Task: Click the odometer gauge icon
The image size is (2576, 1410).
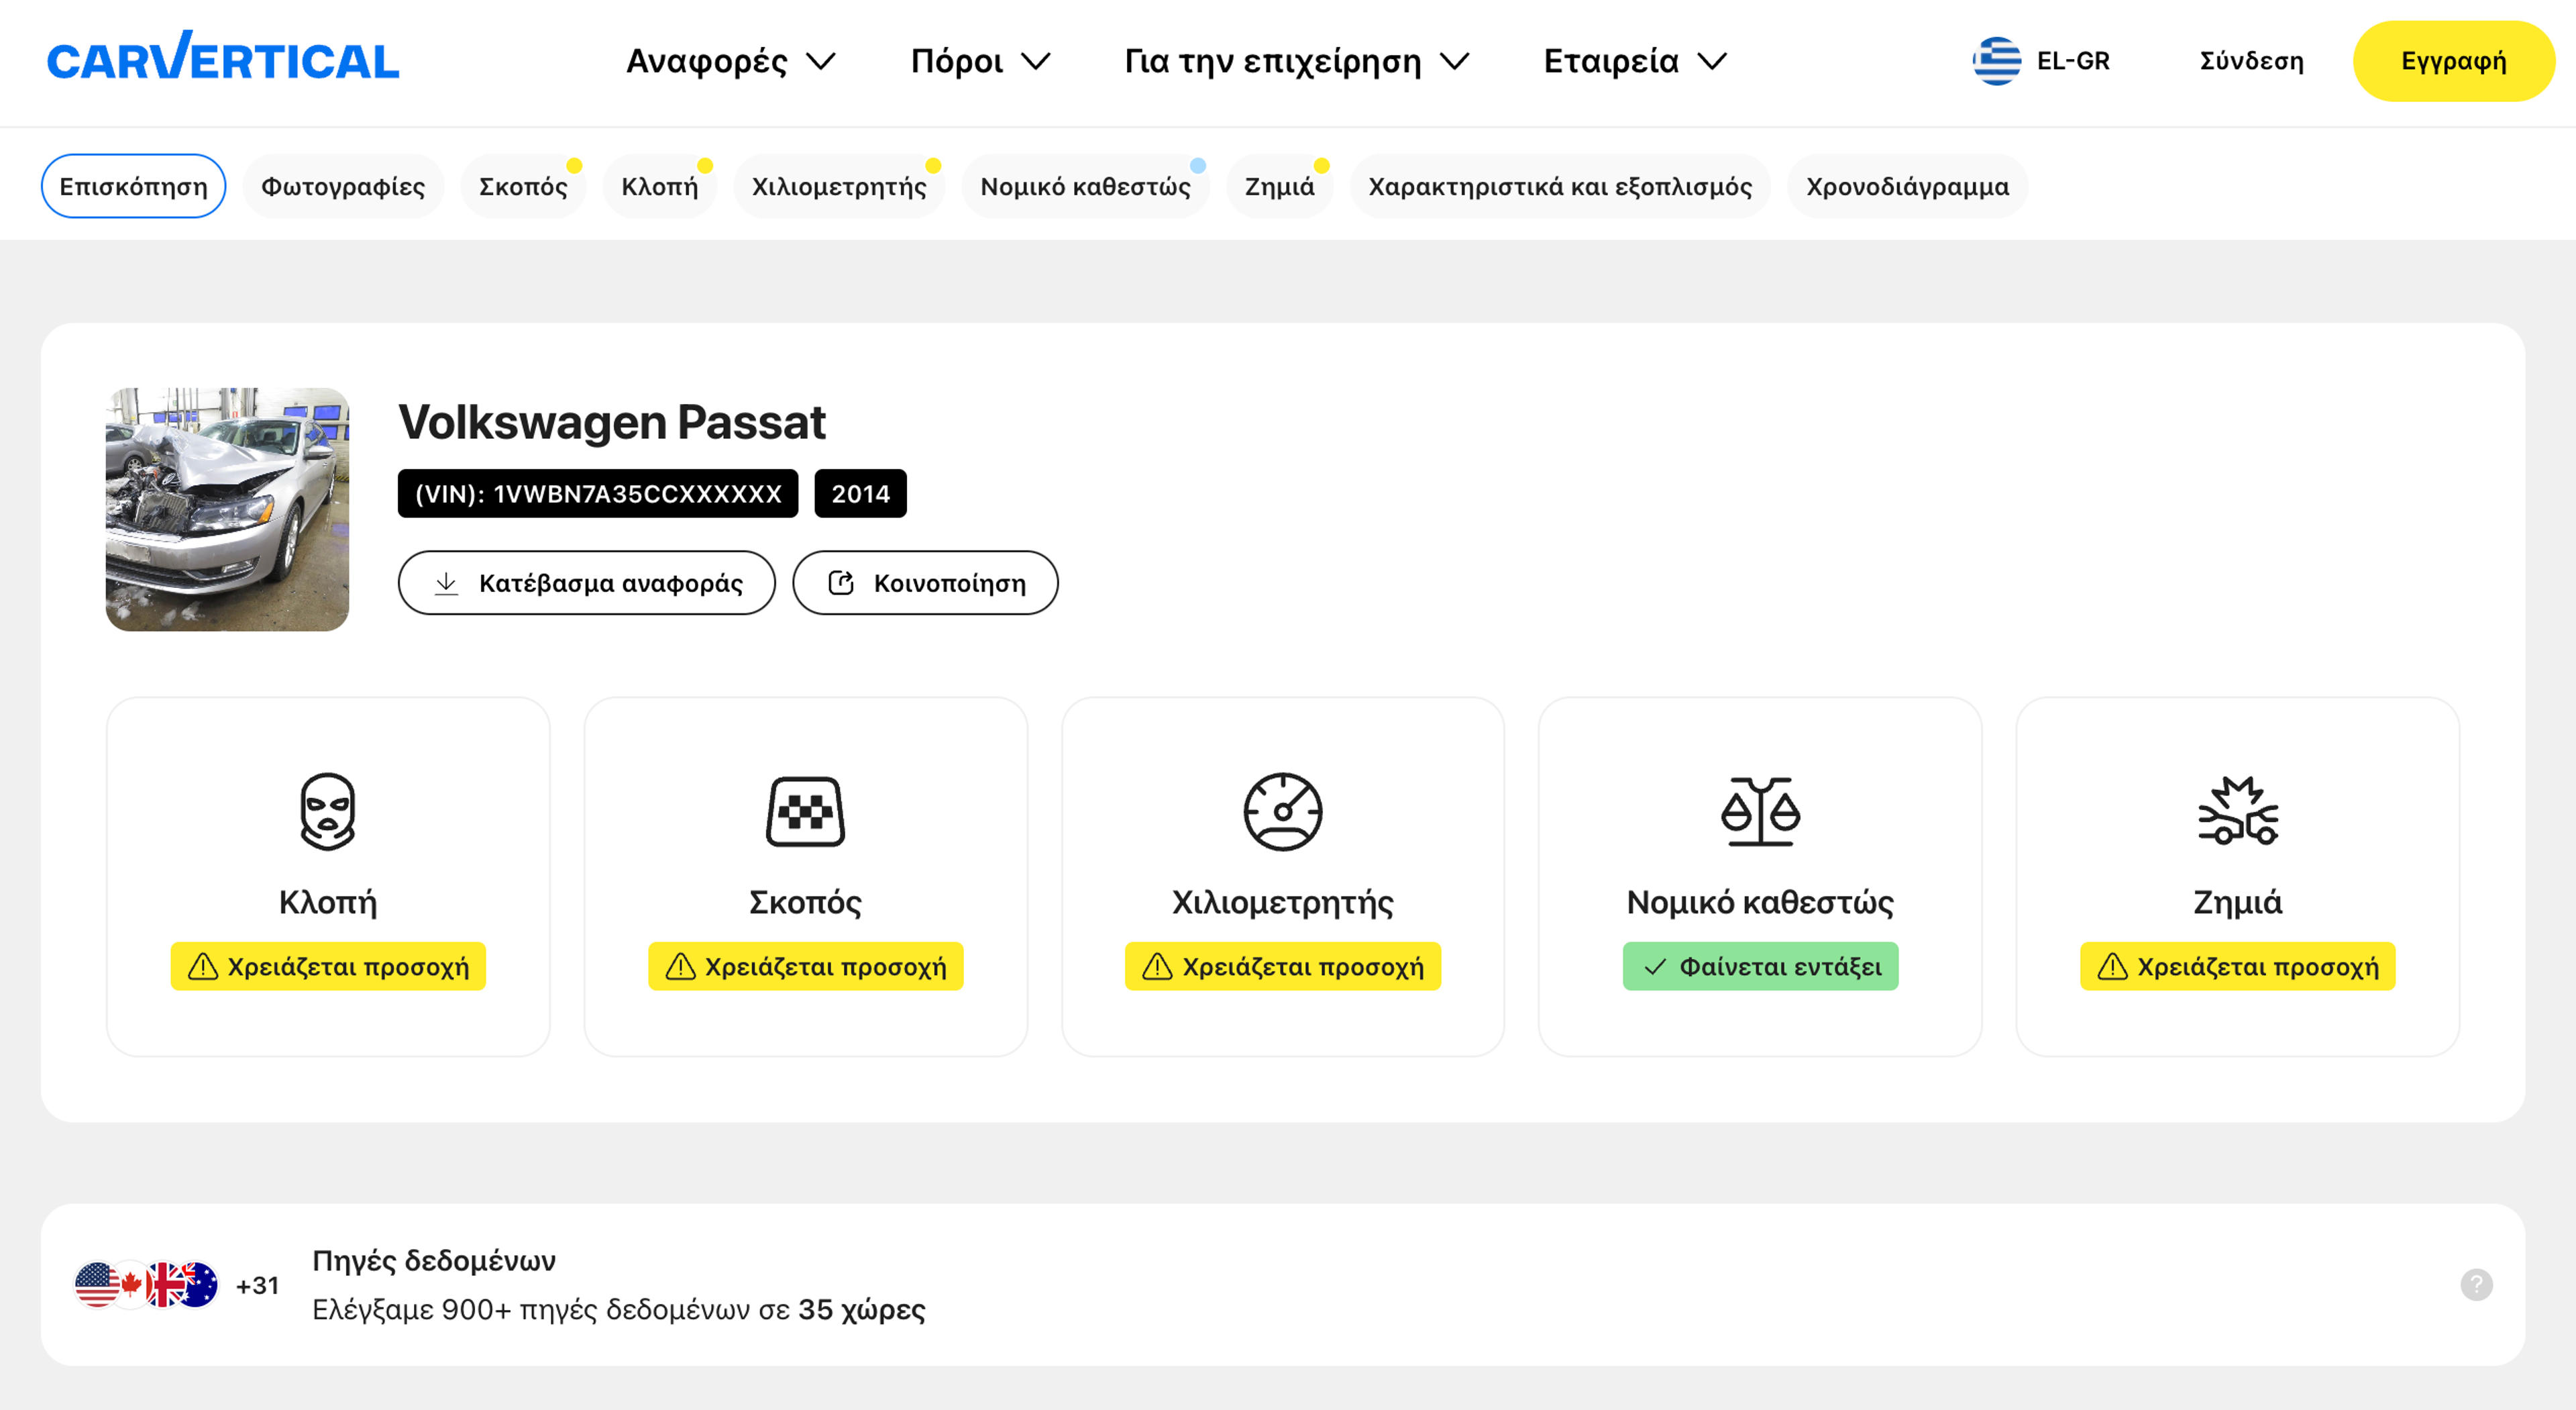Action: point(1282,811)
